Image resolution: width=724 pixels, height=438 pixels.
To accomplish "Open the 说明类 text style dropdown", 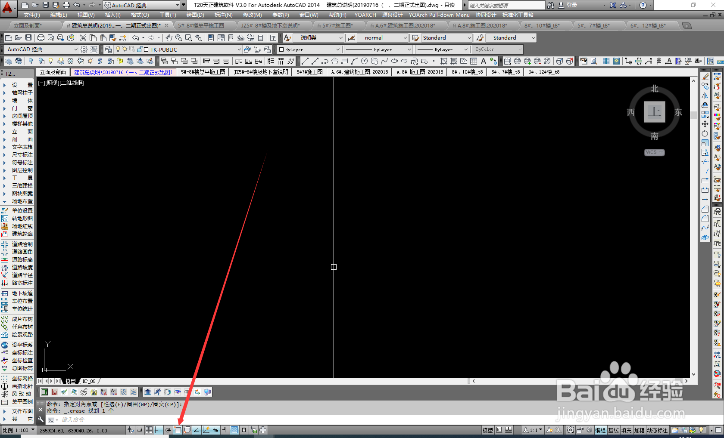I will (318, 38).
